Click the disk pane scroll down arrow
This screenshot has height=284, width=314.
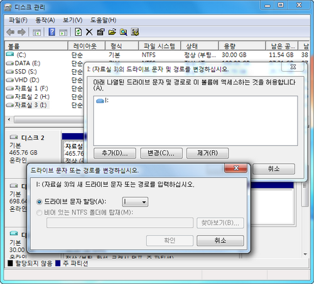point(305,254)
